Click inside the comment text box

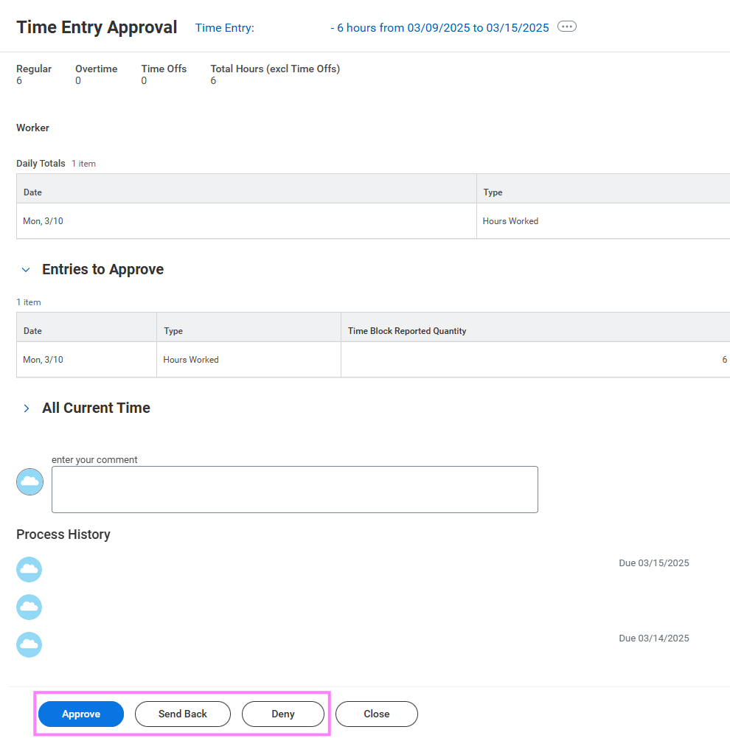(294, 489)
